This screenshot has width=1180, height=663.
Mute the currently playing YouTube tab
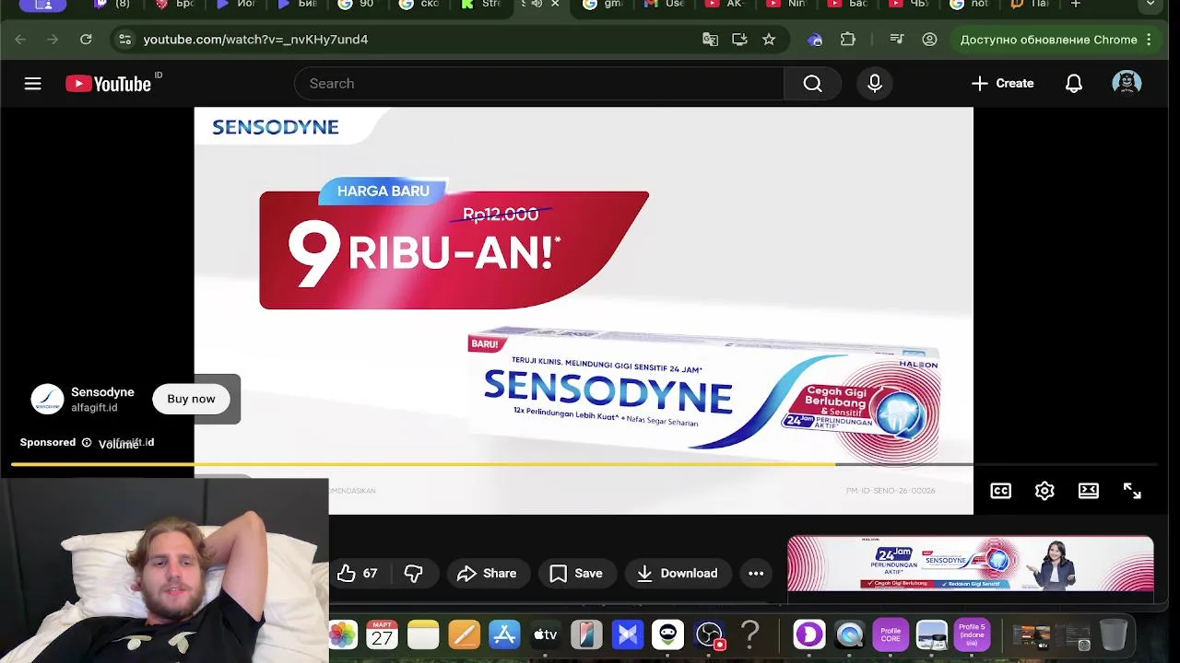tap(537, 4)
